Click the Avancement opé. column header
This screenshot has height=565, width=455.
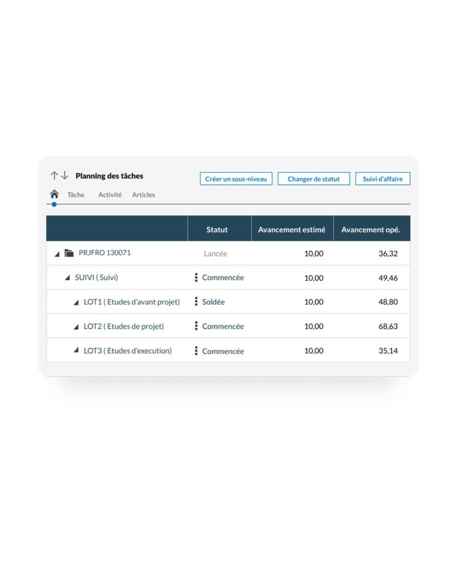coord(371,230)
